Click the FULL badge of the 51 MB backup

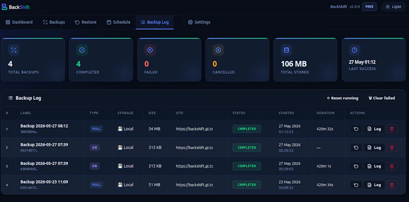point(96,185)
